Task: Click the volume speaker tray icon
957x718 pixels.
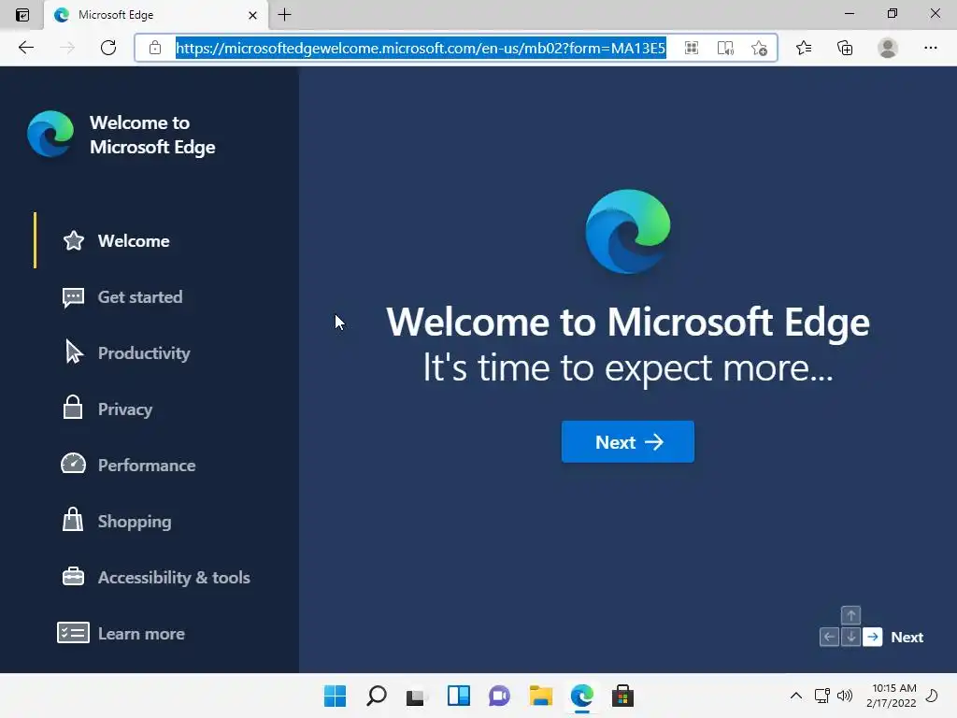Action: pos(845,696)
